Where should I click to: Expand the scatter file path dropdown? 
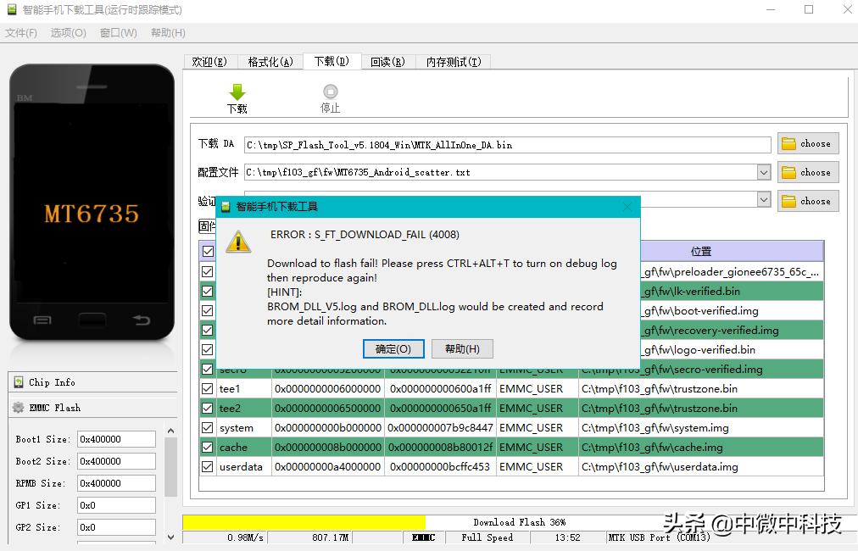coord(764,172)
